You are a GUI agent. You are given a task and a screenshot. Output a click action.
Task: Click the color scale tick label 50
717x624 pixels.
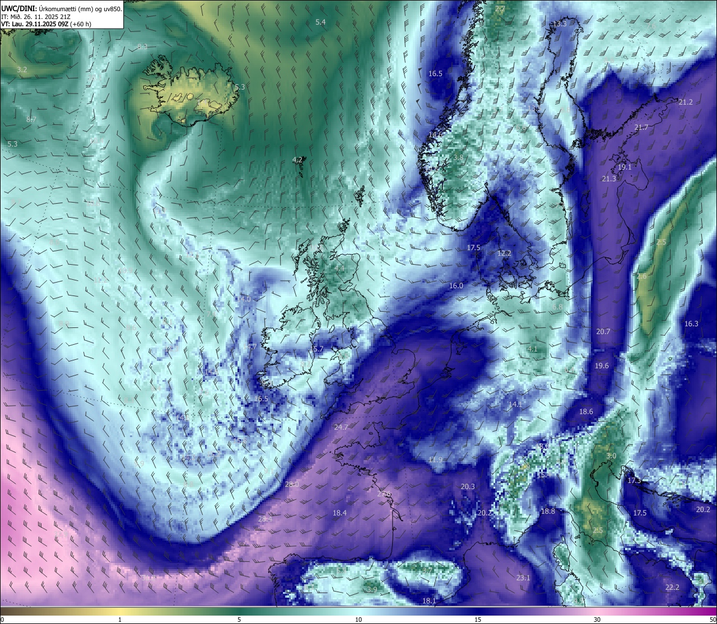[713, 620]
